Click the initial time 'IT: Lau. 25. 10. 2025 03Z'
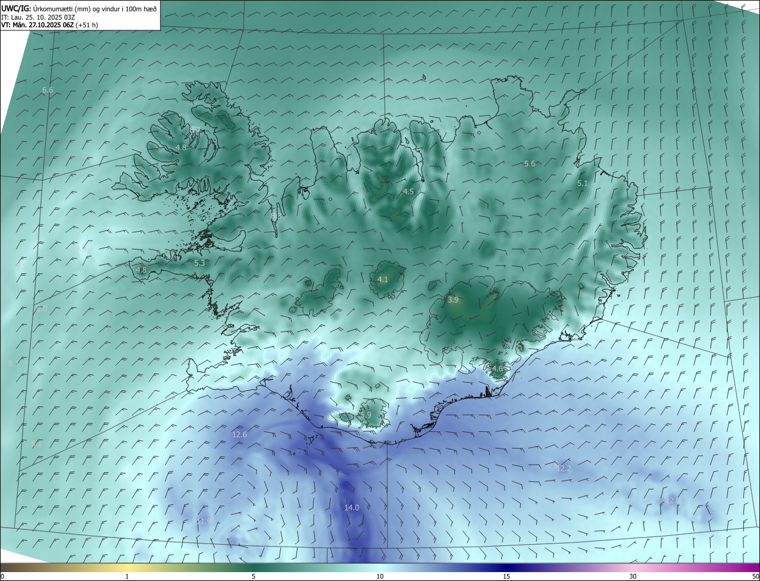The width and height of the screenshot is (760, 581). click(x=39, y=17)
